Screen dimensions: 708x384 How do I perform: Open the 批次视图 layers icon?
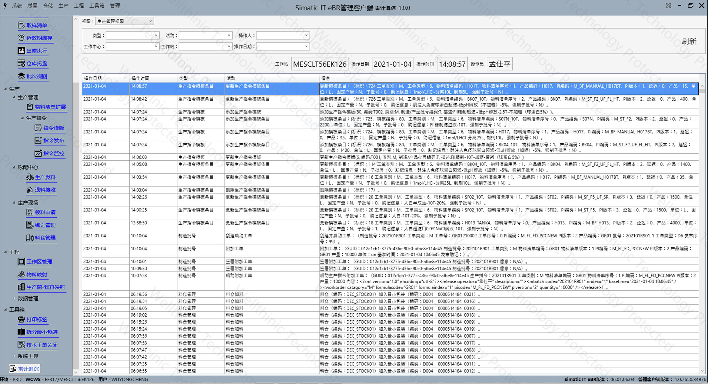(21, 76)
